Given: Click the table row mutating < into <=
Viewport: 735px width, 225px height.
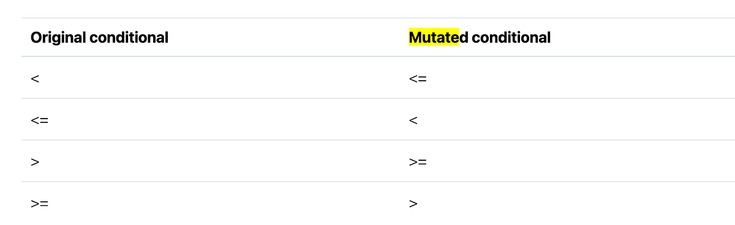Looking at the screenshot, I should click(378, 78).
